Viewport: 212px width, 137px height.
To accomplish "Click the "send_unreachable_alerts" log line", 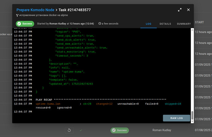I will pos(81,48).
